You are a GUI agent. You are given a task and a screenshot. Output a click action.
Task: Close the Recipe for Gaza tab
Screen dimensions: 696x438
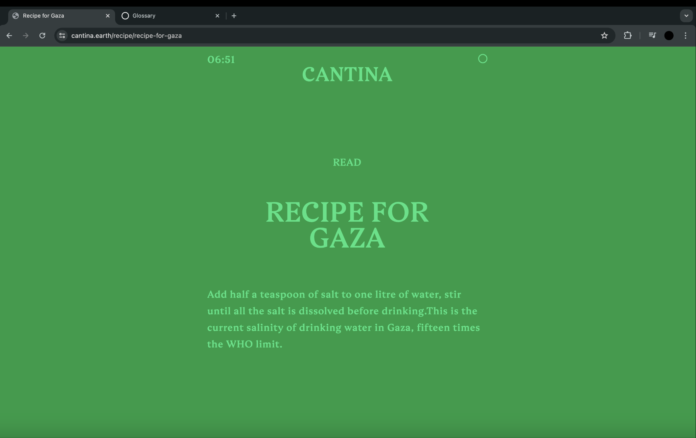pyautogui.click(x=107, y=16)
